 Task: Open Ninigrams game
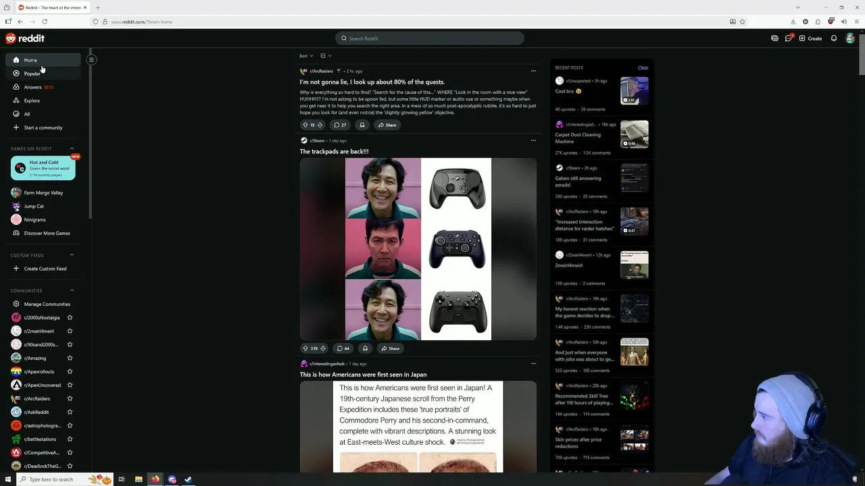[x=43, y=219]
